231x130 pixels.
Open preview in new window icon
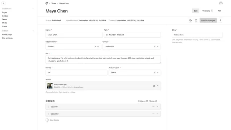[x=196, y=21]
